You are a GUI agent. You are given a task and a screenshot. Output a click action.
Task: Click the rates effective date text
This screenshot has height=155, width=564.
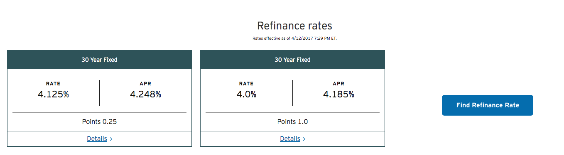[x=294, y=39]
